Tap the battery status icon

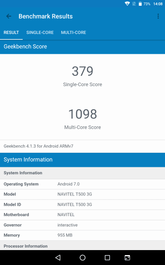click(140, 4)
